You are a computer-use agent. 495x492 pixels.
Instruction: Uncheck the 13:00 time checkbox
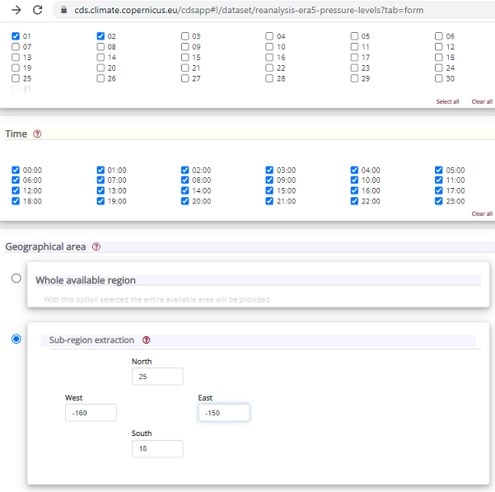tap(100, 190)
